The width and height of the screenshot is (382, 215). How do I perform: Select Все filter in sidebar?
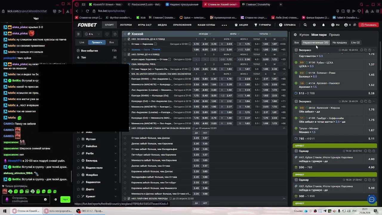(112, 42)
